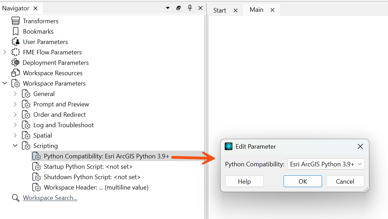The width and height of the screenshot is (388, 219).
Task: Switch to the Start tab
Action: pos(220,10)
